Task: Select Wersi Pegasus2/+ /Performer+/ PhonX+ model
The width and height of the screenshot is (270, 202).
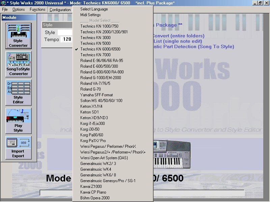Action: point(113,152)
